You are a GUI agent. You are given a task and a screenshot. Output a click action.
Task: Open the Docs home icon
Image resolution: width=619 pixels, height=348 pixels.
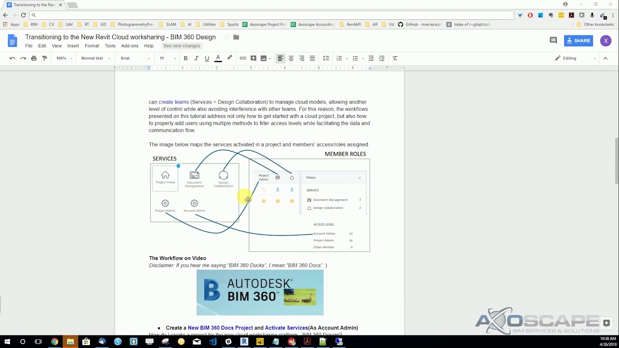(13, 41)
